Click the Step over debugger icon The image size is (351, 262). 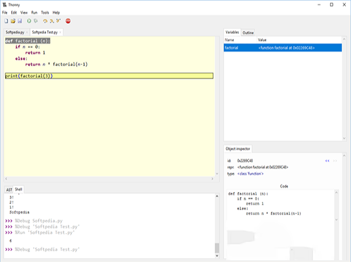pos(45,20)
